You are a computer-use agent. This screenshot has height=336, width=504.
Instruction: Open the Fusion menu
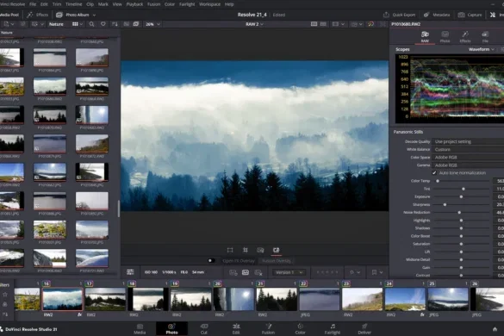[153, 4]
